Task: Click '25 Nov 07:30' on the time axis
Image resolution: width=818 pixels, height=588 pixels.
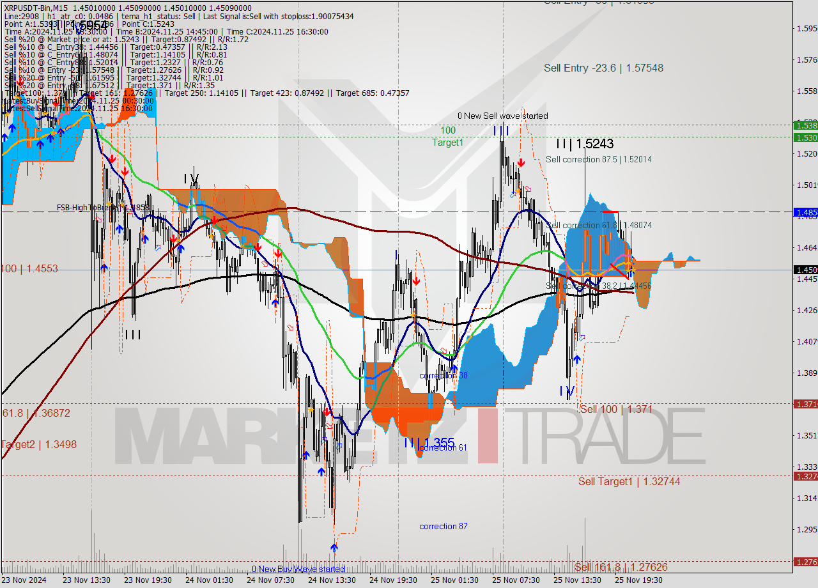Action: 514,580
